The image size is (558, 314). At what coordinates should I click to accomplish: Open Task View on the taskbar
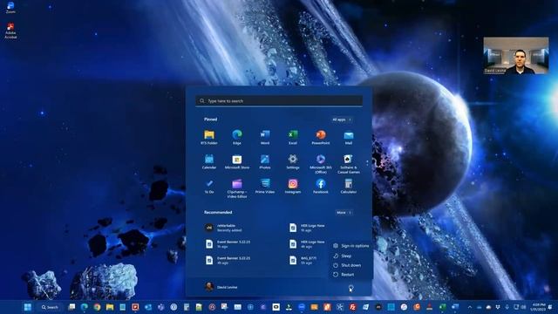pyautogui.click(x=71, y=307)
